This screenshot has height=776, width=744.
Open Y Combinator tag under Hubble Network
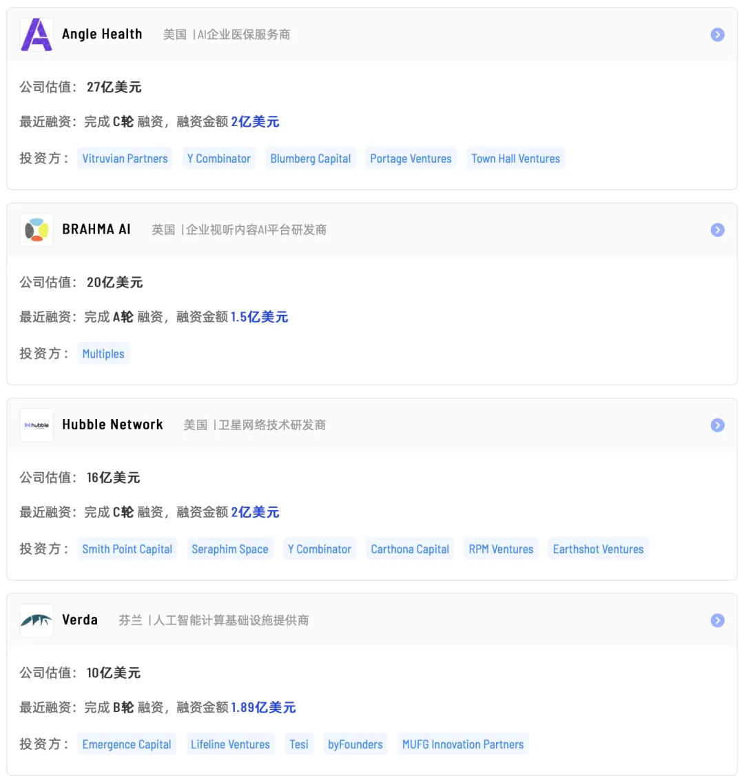click(x=320, y=549)
